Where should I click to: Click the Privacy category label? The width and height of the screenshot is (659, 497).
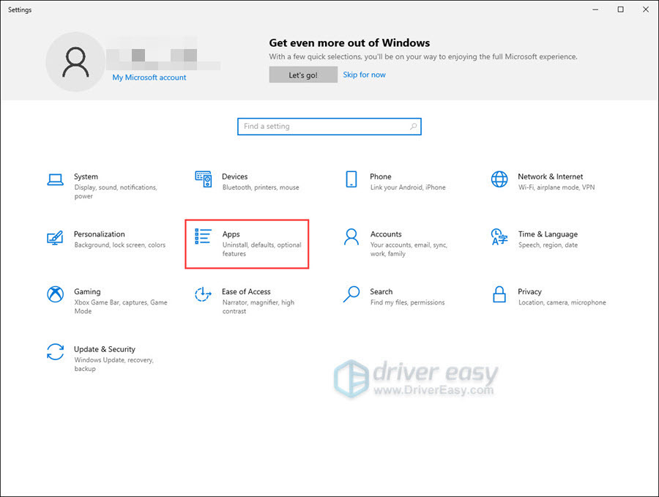click(529, 291)
